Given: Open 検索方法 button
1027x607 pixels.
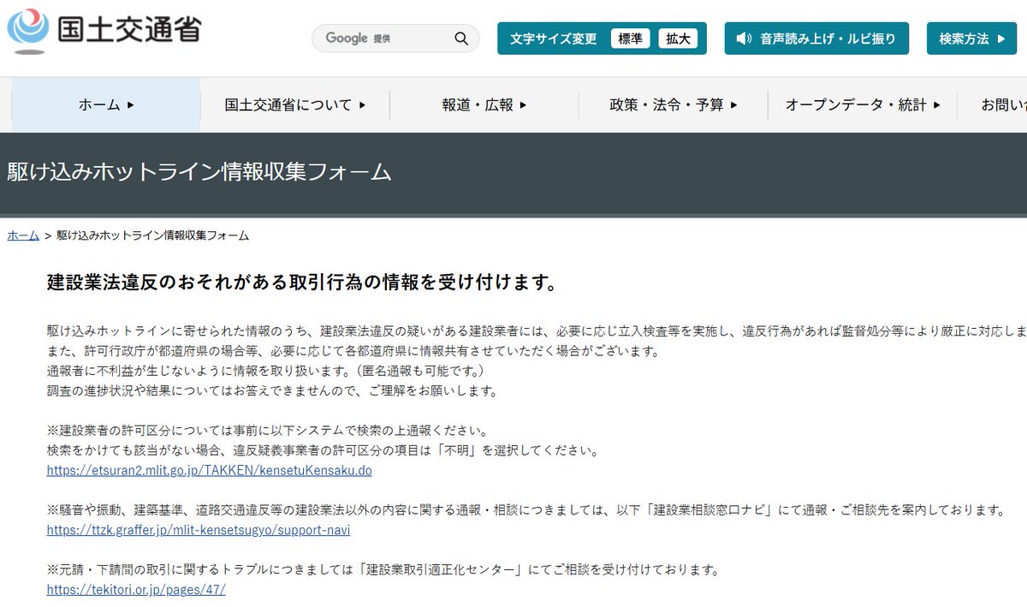Looking at the screenshot, I should pos(971,39).
